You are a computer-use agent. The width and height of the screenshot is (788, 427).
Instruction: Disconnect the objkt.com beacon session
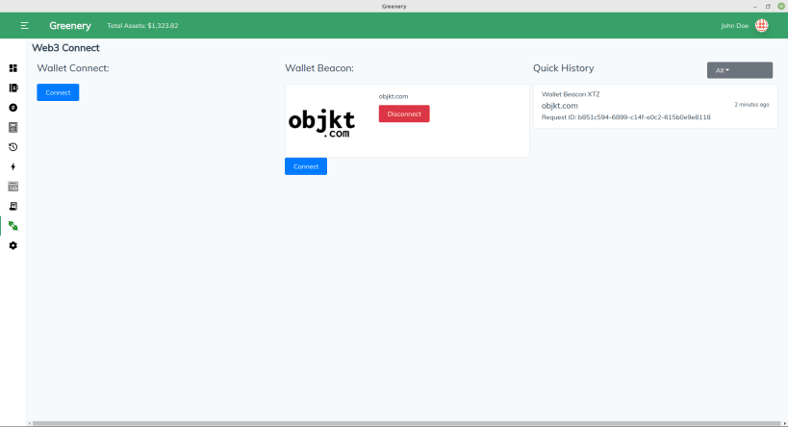(x=404, y=114)
